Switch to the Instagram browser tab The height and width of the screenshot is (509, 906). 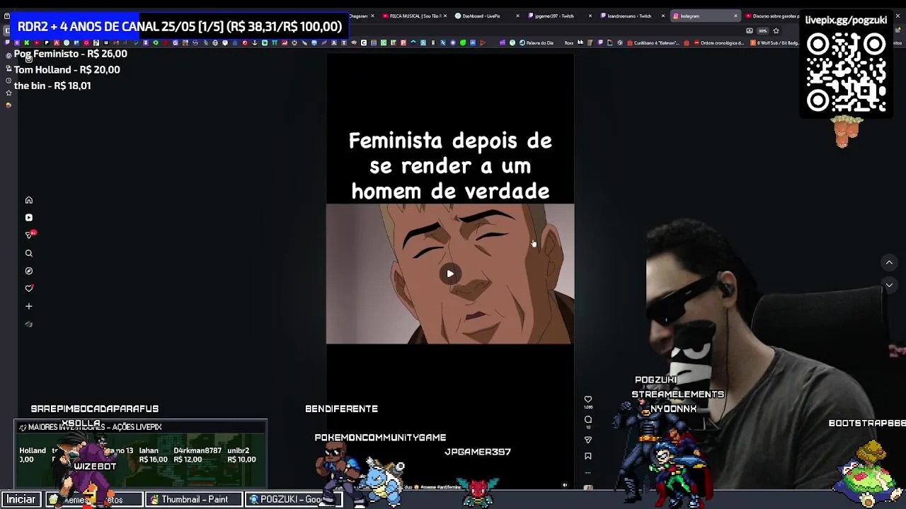click(x=701, y=16)
